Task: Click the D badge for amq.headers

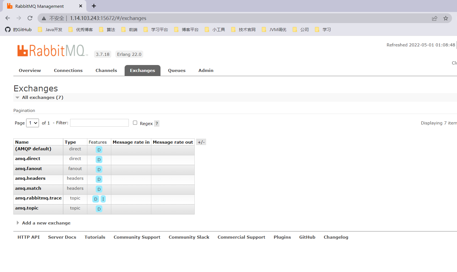Action: tap(99, 179)
